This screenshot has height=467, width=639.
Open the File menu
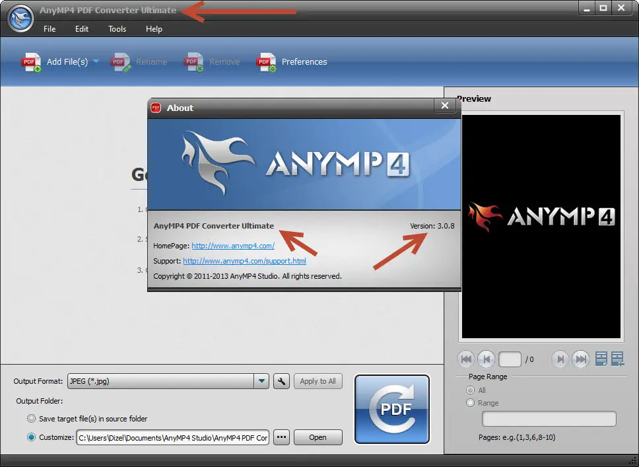pos(50,29)
